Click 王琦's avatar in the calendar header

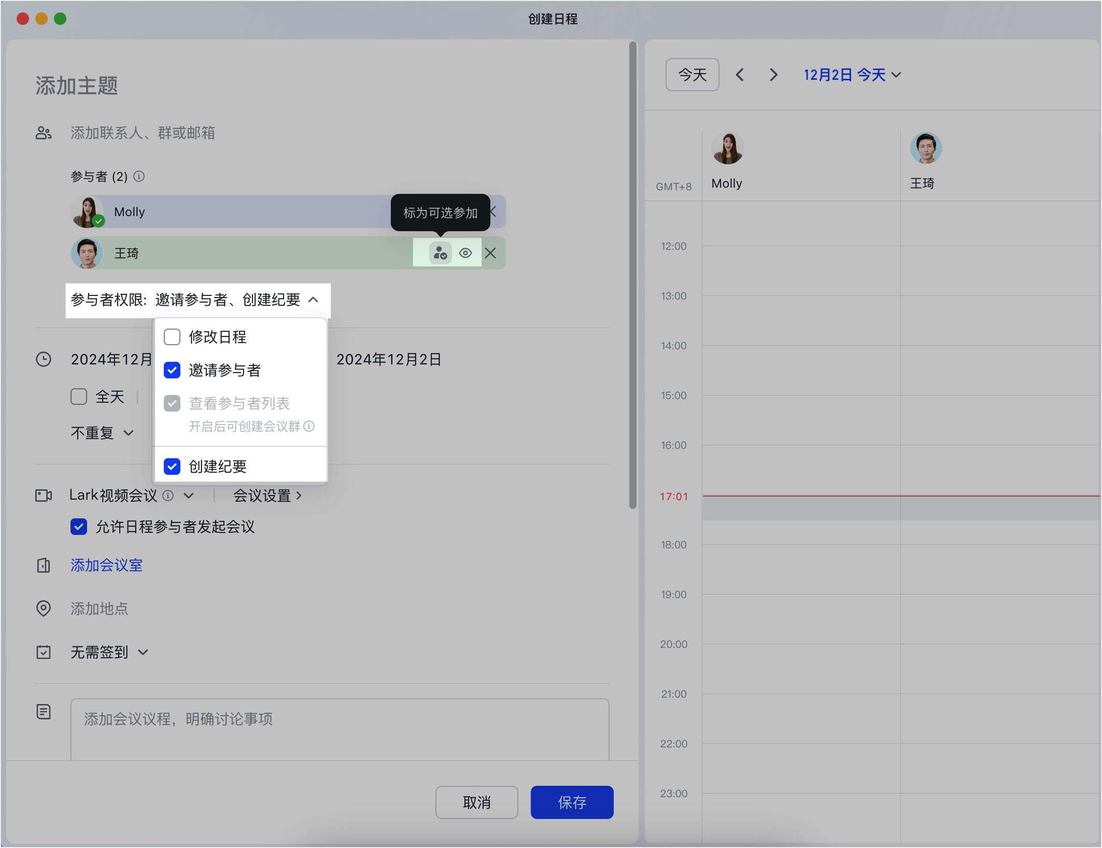point(926,148)
